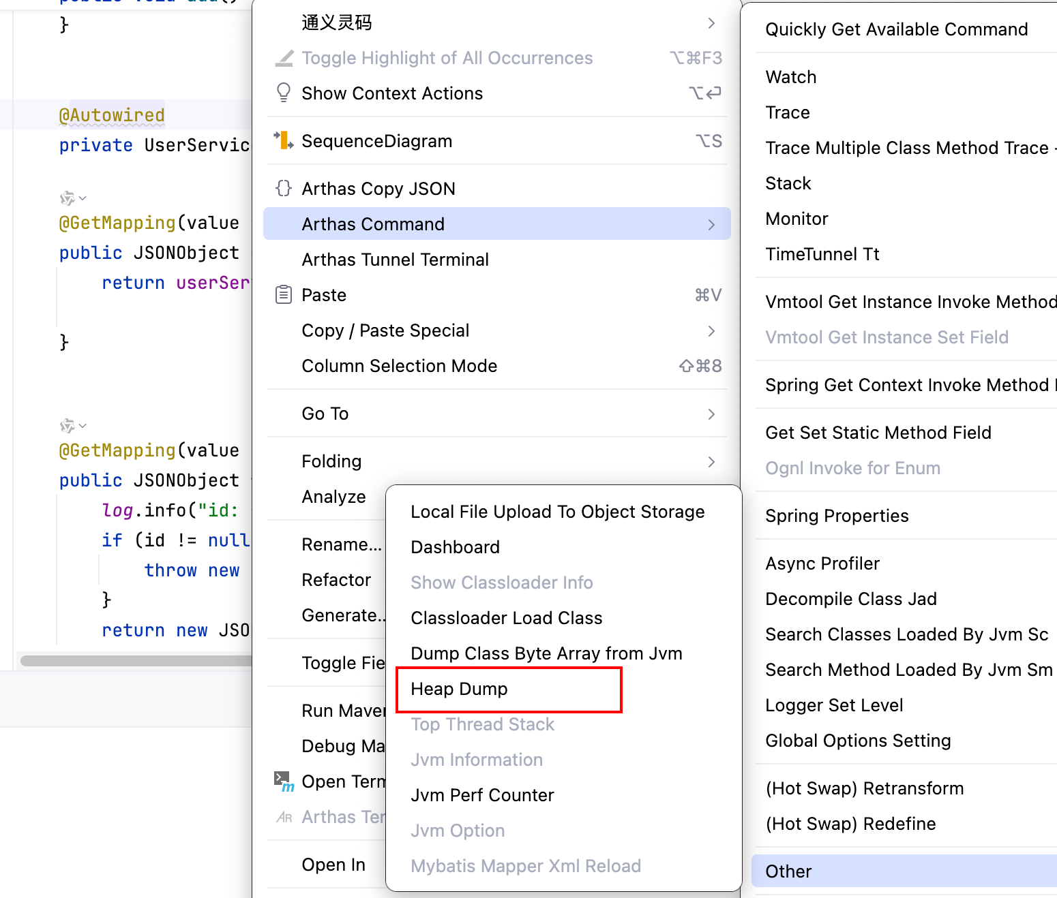Click the Toggle Highlight pencil icon
This screenshot has height=898, width=1057.
283,58
